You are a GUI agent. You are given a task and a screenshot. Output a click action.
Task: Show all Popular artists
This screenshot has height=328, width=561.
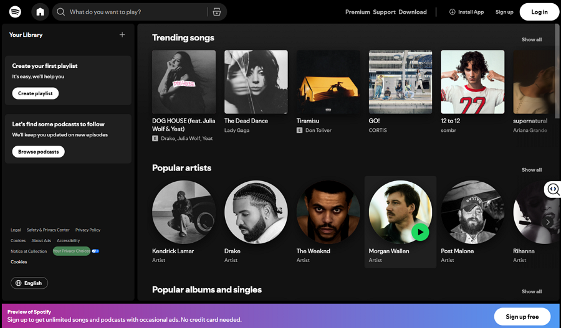[531, 170]
